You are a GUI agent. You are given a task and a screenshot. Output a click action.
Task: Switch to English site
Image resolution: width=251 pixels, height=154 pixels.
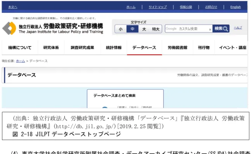(236, 7)
